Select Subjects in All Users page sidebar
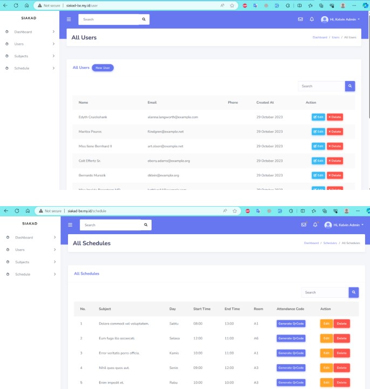This screenshot has height=389, width=370. (21, 56)
